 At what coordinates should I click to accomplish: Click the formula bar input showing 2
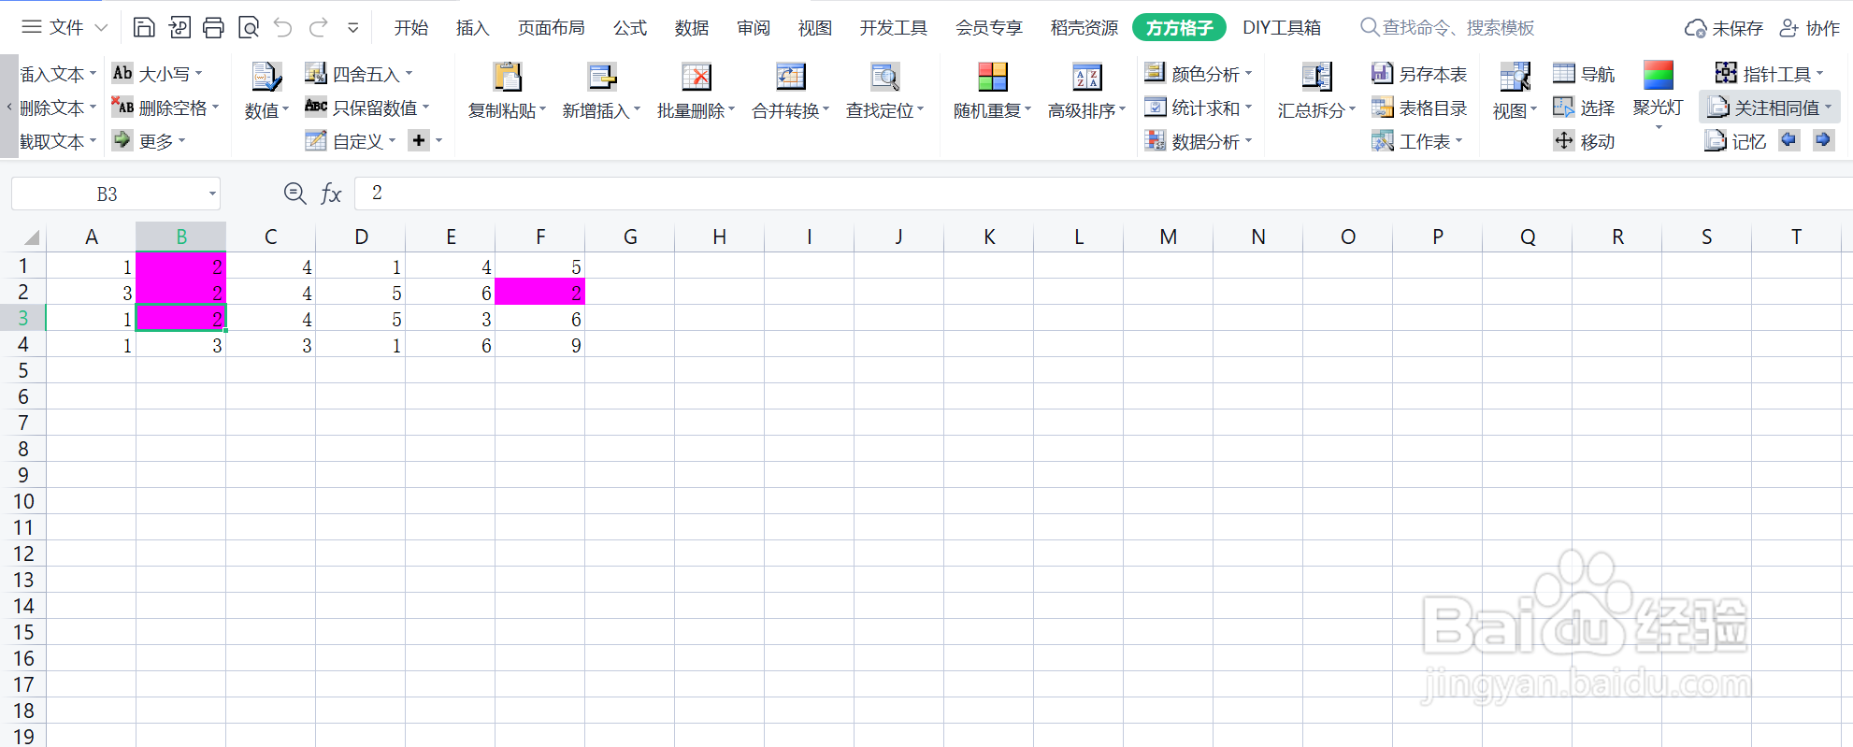1103,194
